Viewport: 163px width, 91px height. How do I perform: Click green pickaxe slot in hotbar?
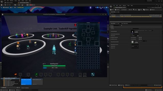pyautogui.click(x=36, y=74)
